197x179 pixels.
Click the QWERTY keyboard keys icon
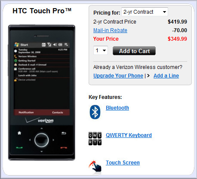[x=95, y=139]
